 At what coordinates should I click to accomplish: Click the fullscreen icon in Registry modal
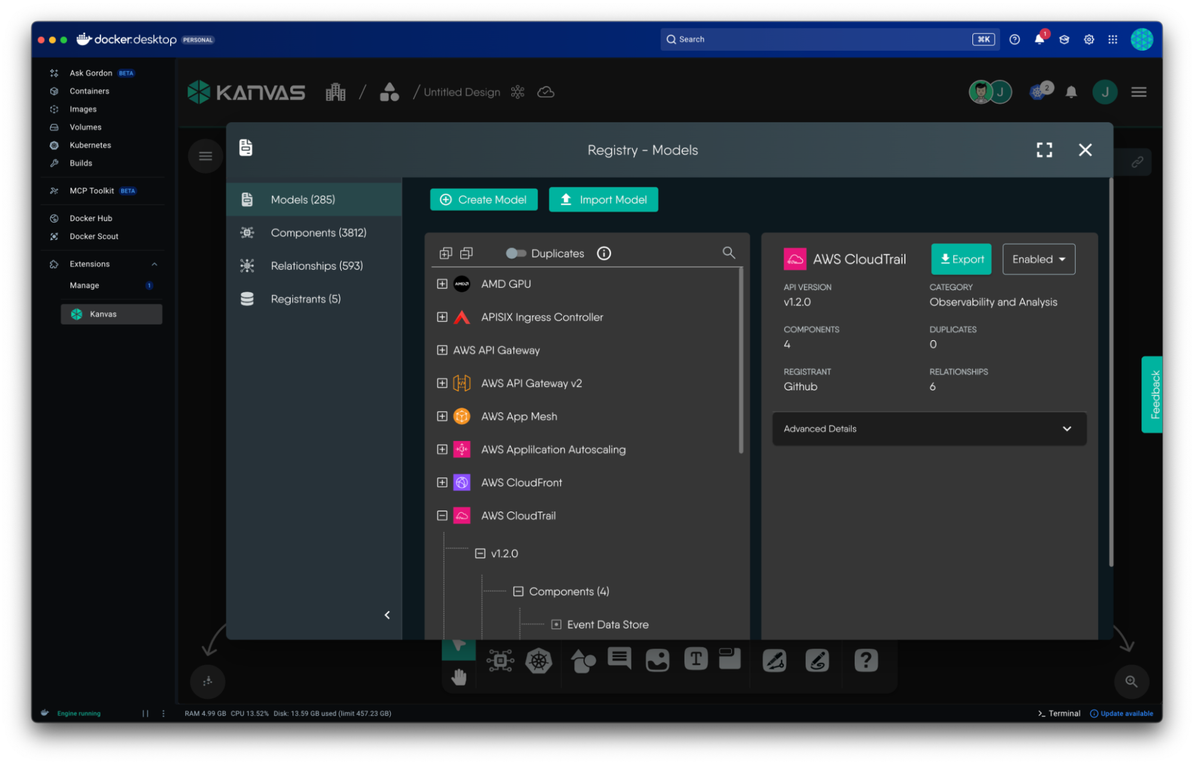coord(1044,150)
